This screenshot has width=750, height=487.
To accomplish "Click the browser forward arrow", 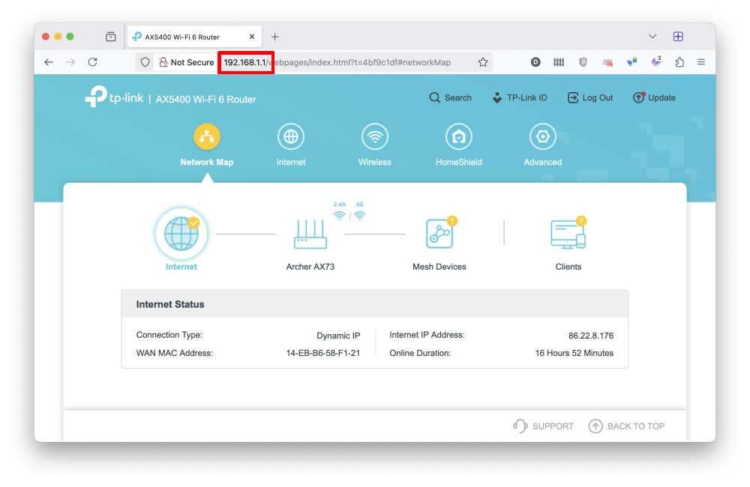I will (x=70, y=62).
